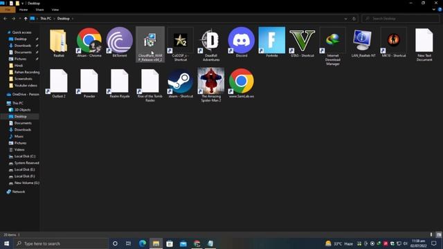443x249 pixels.
Task: Go forward using the Forward arrow
Action: tap(13, 19)
